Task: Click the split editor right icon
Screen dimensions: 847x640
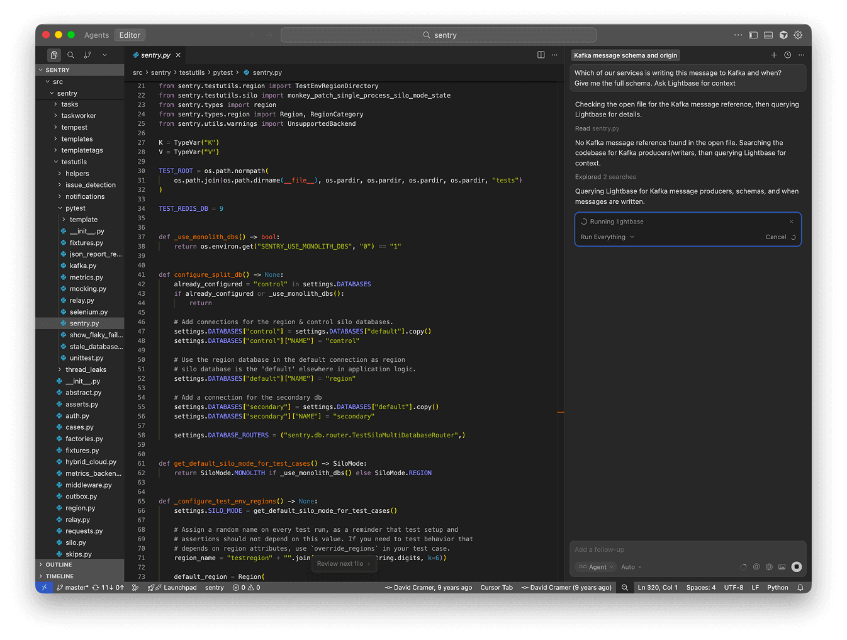Action: pyautogui.click(x=541, y=55)
